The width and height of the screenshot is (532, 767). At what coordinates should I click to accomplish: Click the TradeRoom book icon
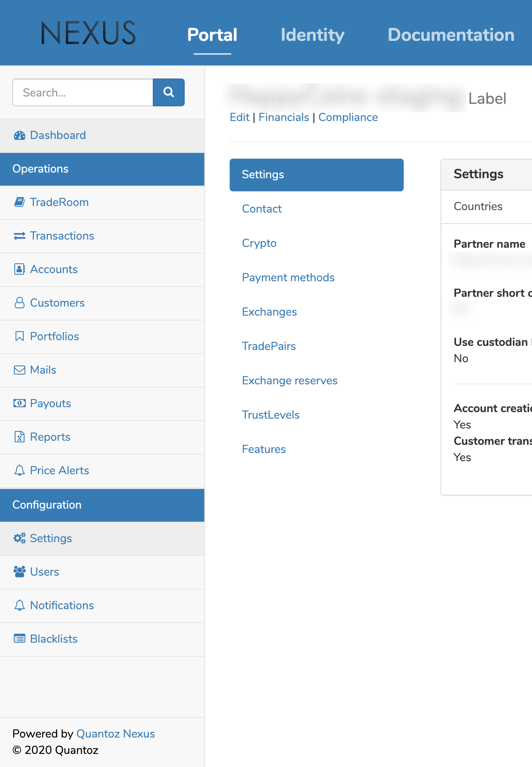tap(19, 202)
